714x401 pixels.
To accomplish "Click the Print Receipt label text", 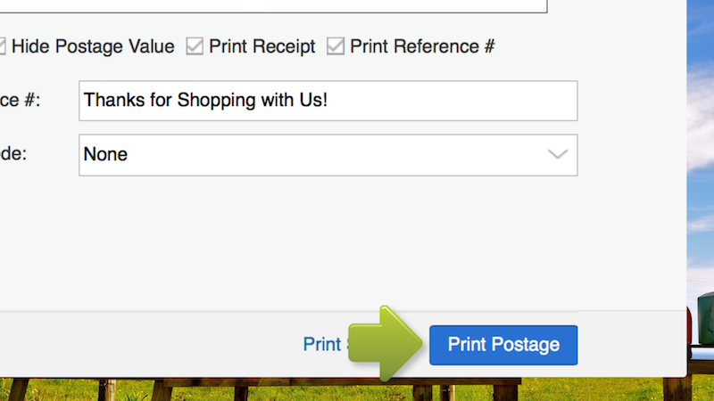I will pos(262,46).
